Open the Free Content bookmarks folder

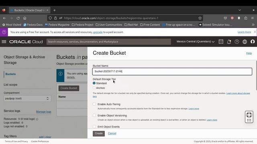pos(150,25)
